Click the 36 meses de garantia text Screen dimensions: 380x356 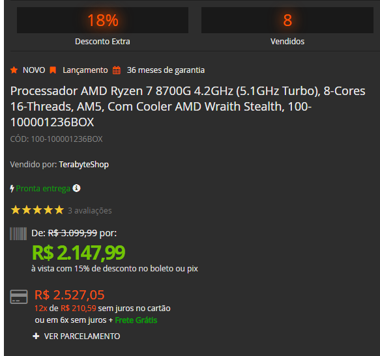pos(166,70)
